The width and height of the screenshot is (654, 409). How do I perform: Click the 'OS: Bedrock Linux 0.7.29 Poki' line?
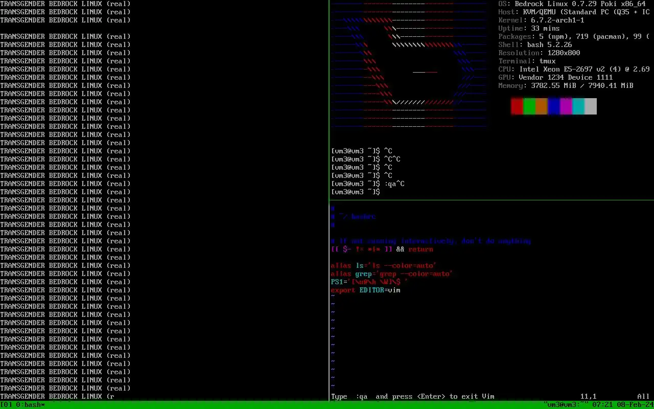(x=572, y=4)
